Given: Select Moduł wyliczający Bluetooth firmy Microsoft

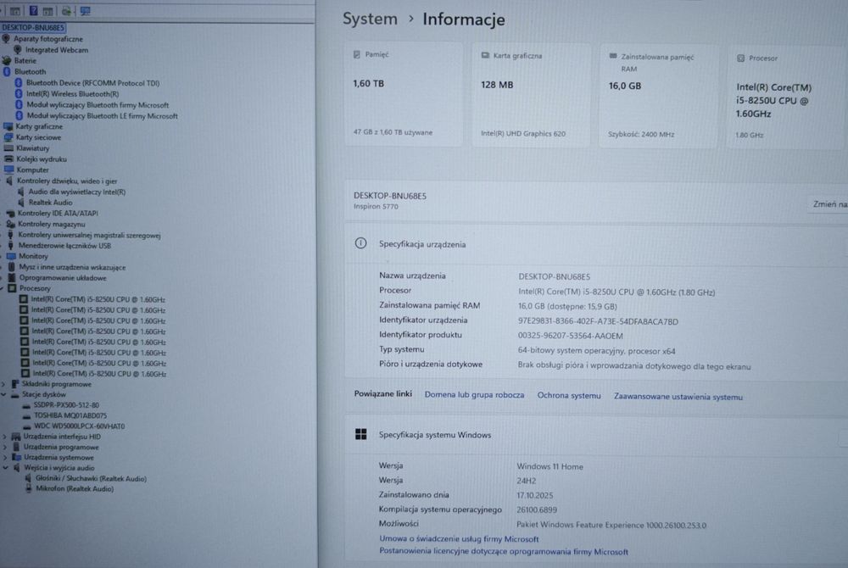Looking at the screenshot, I should coord(98,105).
